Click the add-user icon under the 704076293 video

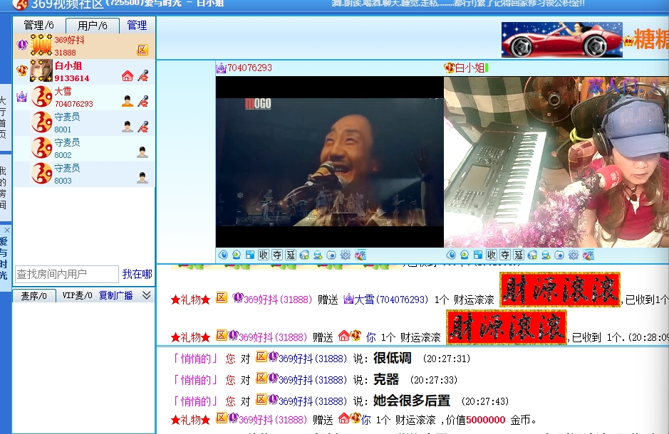click(318, 255)
